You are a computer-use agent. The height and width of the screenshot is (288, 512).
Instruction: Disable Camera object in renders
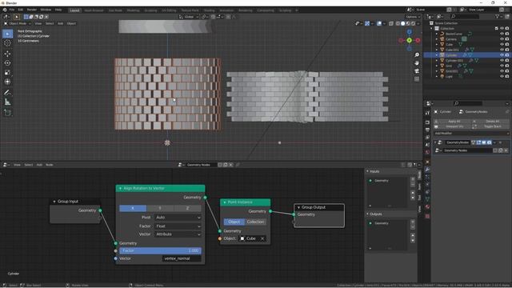[x=507, y=39]
